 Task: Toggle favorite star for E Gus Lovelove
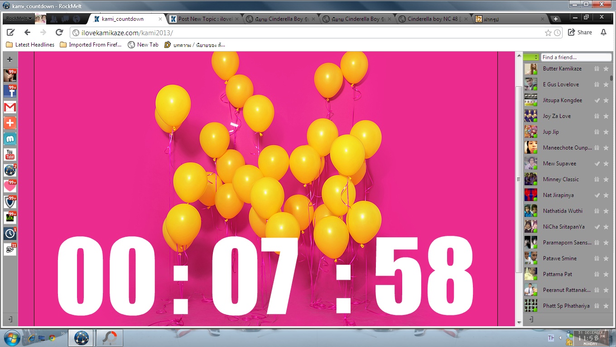pos(606,84)
